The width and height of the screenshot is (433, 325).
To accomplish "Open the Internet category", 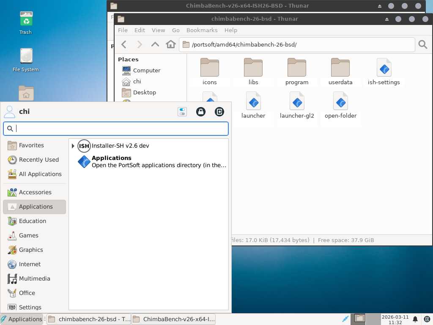I will pyautogui.click(x=30, y=264).
